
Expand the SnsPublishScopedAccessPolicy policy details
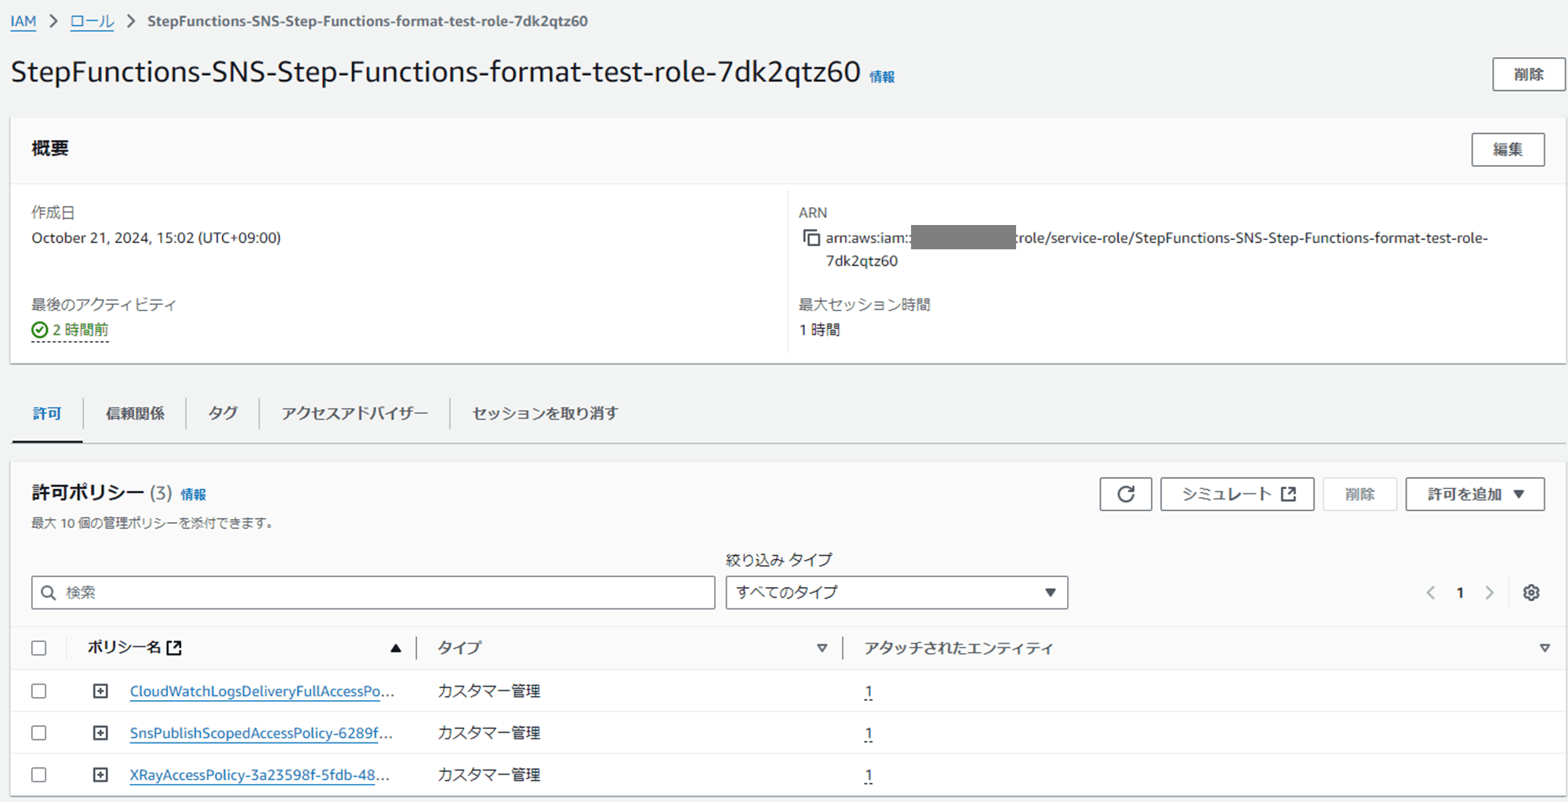tap(100, 733)
